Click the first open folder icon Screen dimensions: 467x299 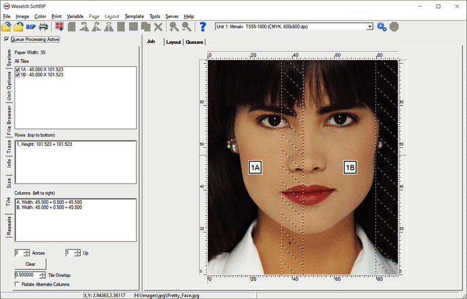click(6, 26)
